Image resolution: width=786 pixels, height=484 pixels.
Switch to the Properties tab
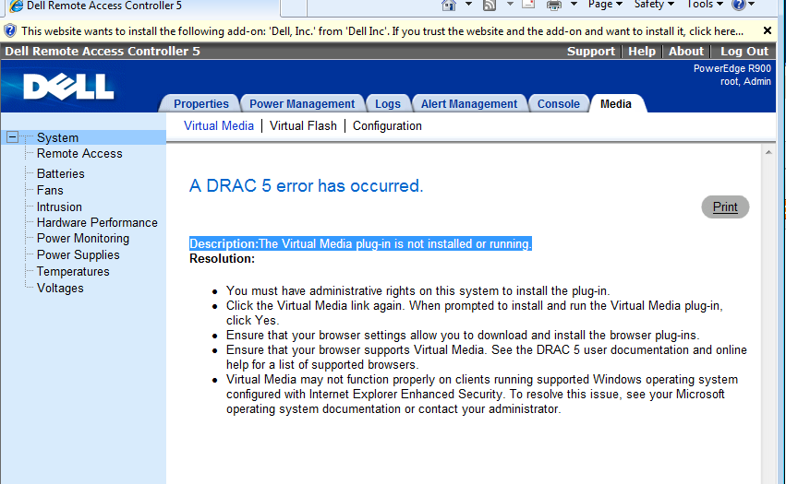(201, 103)
